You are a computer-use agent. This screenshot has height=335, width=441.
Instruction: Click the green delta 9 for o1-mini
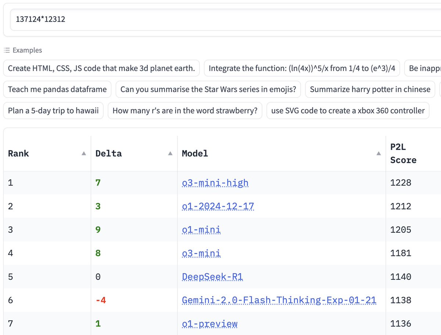[x=98, y=230]
